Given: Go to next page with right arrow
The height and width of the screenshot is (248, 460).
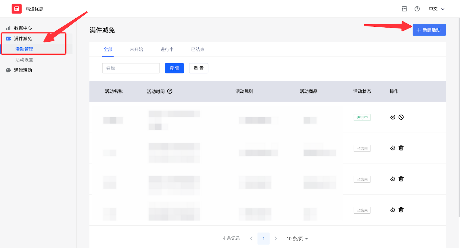Looking at the screenshot, I should point(276,239).
